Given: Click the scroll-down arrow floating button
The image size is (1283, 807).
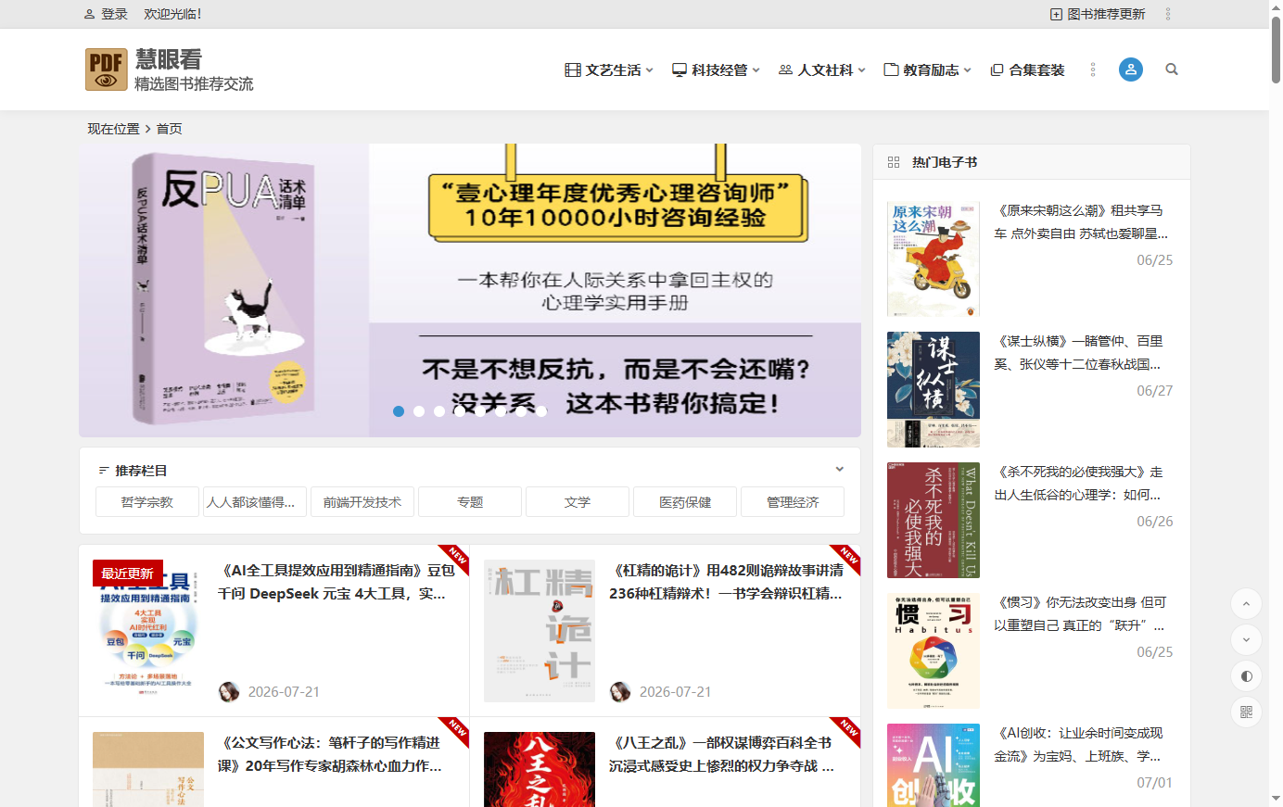Looking at the screenshot, I should [x=1246, y=640].
